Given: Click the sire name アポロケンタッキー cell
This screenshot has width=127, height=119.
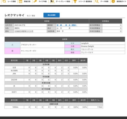Looking at the screenshot, I should click(42, 45).
